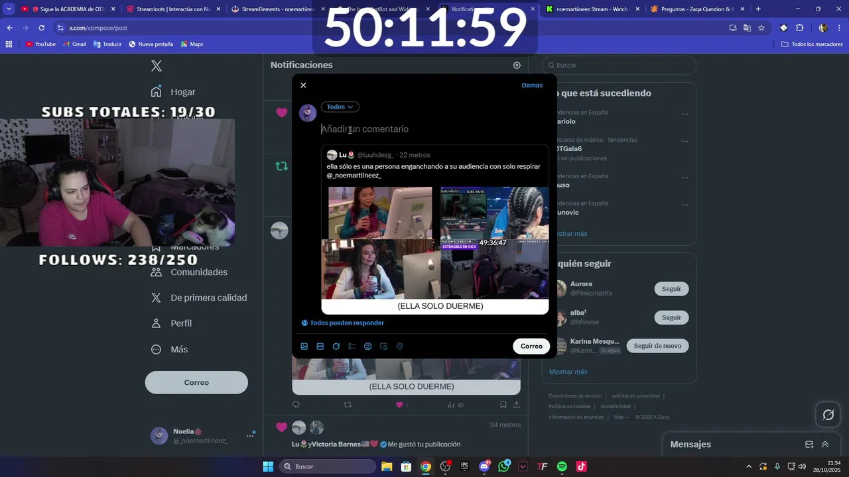Viewport: 849px width, 477px height.
Task: Add a poll to the post
Action: coord(352,346)
